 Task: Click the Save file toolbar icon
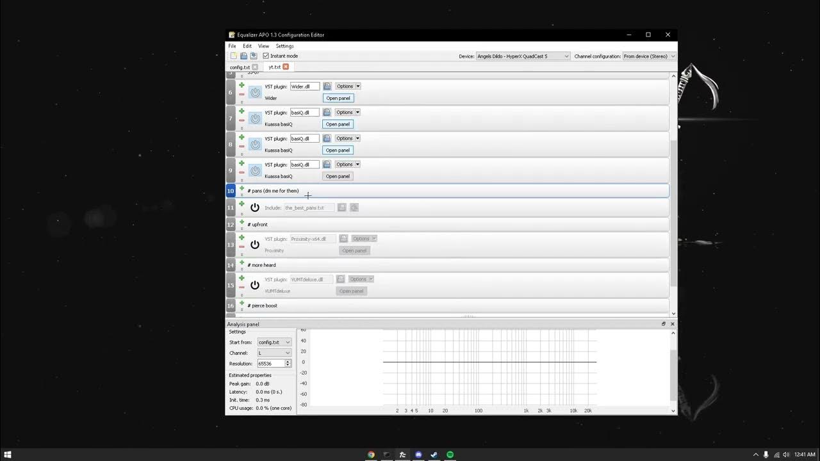[243, 56]
